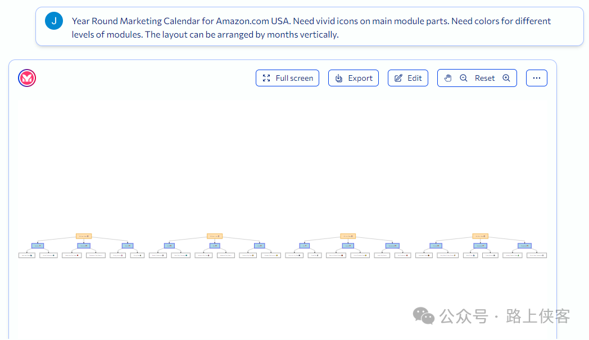Activate the hand pan tool
The image size is (589, 340).
[x=448, y=78]
